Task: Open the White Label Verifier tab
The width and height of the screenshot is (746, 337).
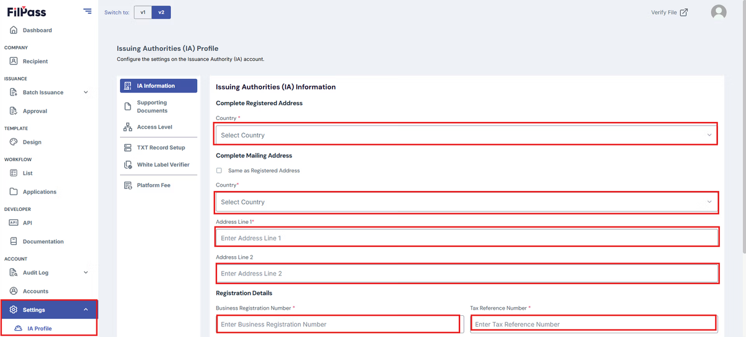Action: (159, 165)
